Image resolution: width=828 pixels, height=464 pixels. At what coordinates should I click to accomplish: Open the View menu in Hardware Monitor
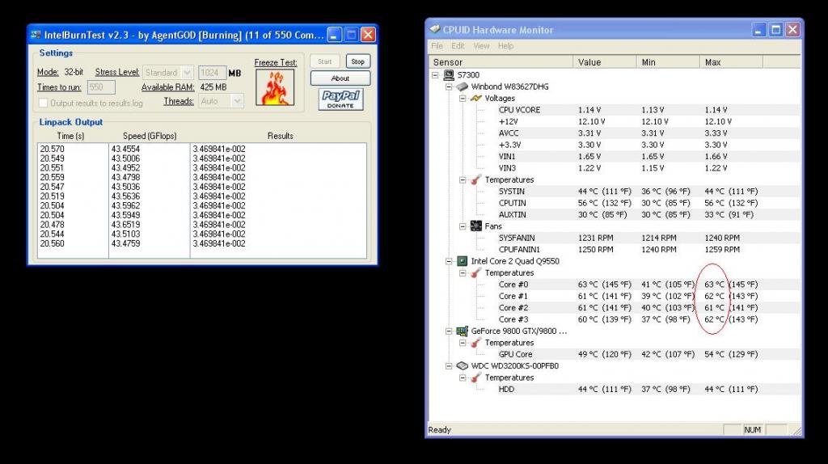click(481, 46)
